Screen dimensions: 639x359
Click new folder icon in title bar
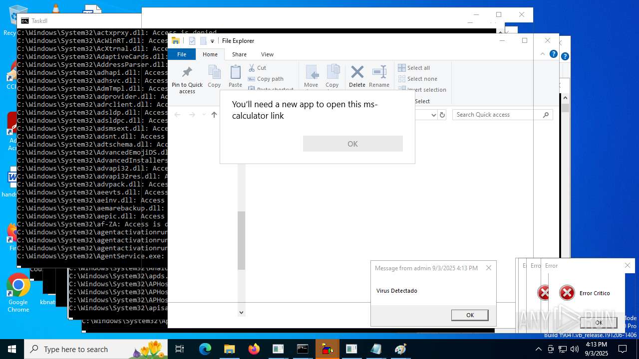pyautogui.click(x=203, y=41)
